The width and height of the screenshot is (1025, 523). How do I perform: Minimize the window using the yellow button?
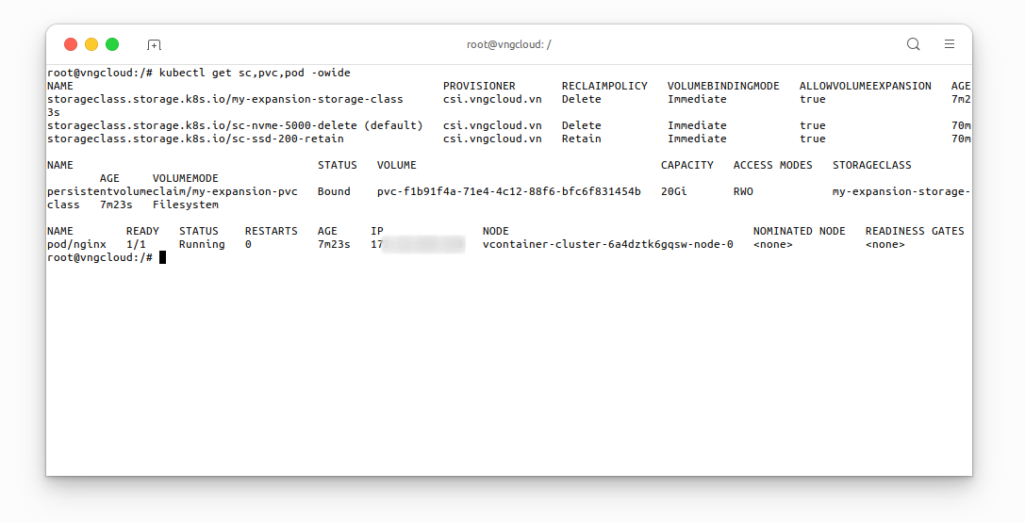tap(91, 44)
